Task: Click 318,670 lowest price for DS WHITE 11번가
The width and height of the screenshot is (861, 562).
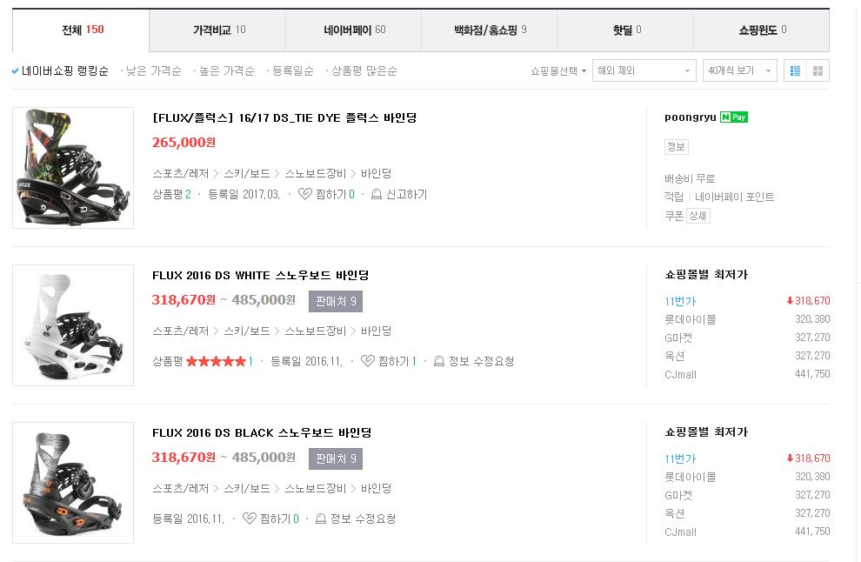Action: (x=808, y=300)
